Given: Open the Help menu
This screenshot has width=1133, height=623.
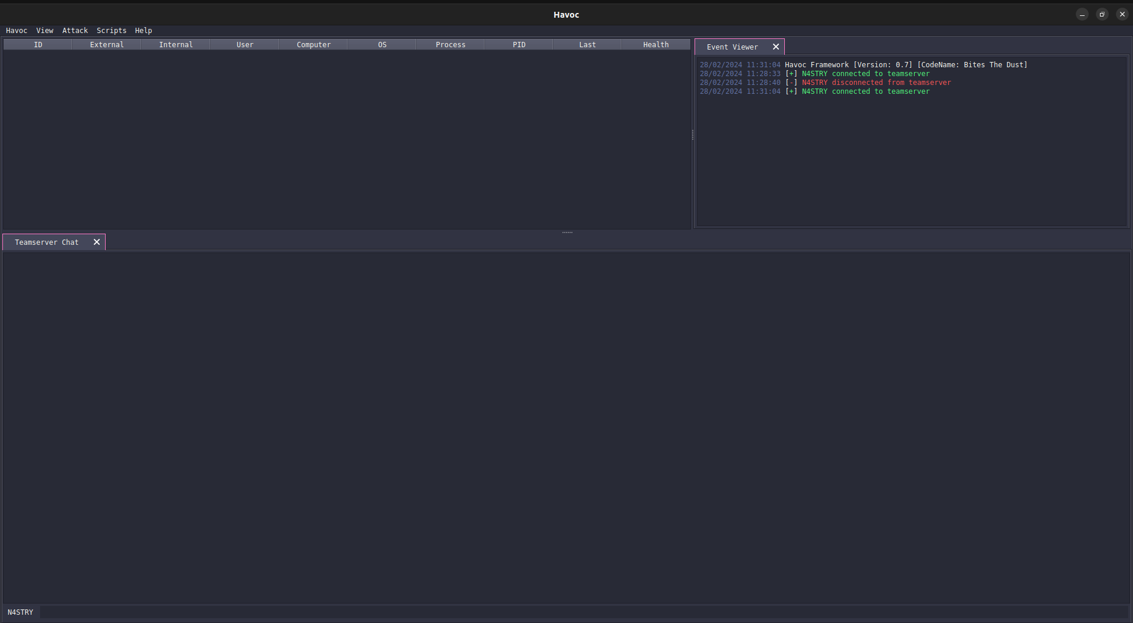Looking at the screenshot, I should point(143,31).
